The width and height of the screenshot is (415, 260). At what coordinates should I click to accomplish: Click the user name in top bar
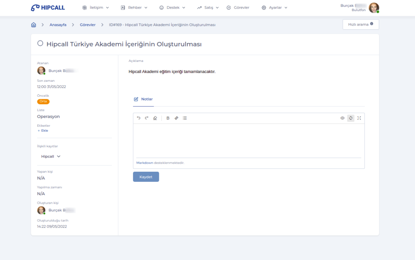pyautogui.click(x=353, y=6)
